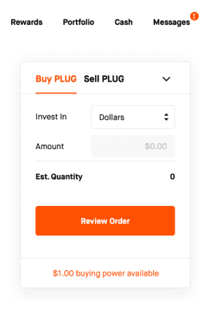Screen dimensions: 211x312
Task: Select the estimated quantity value 0
Action: (172, 177)
